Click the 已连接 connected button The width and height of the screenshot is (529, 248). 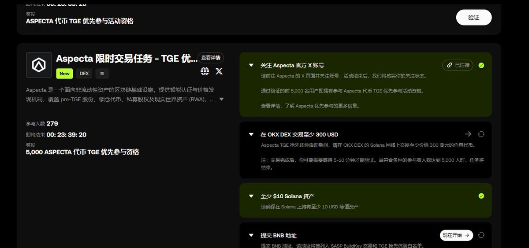pyautogui.click(x=458, y=65)
